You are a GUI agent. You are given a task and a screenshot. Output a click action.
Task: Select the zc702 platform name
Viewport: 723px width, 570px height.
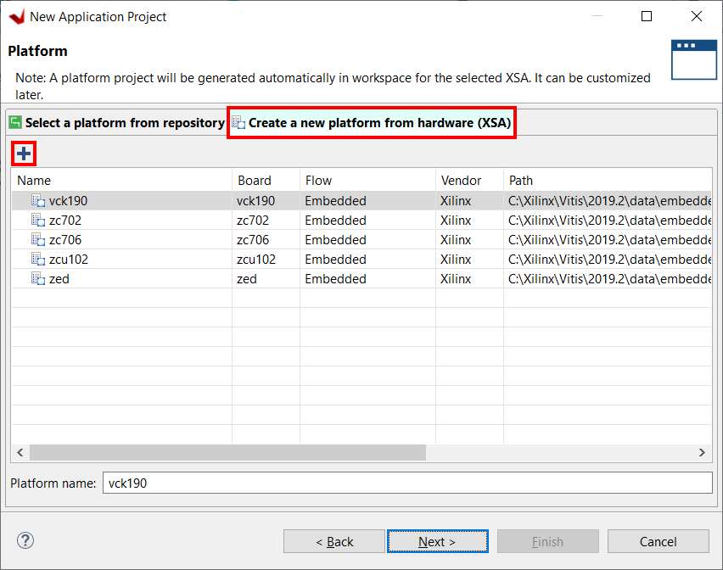point(65,221)
